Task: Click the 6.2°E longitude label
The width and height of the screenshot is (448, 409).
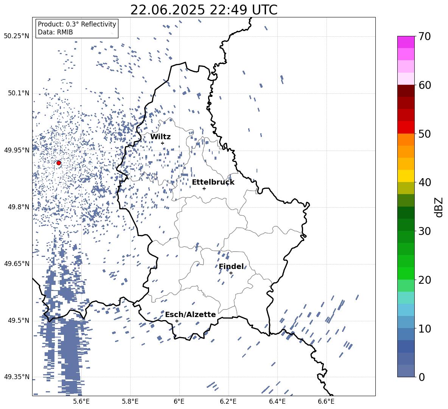Action: click(x=228, y=401)
